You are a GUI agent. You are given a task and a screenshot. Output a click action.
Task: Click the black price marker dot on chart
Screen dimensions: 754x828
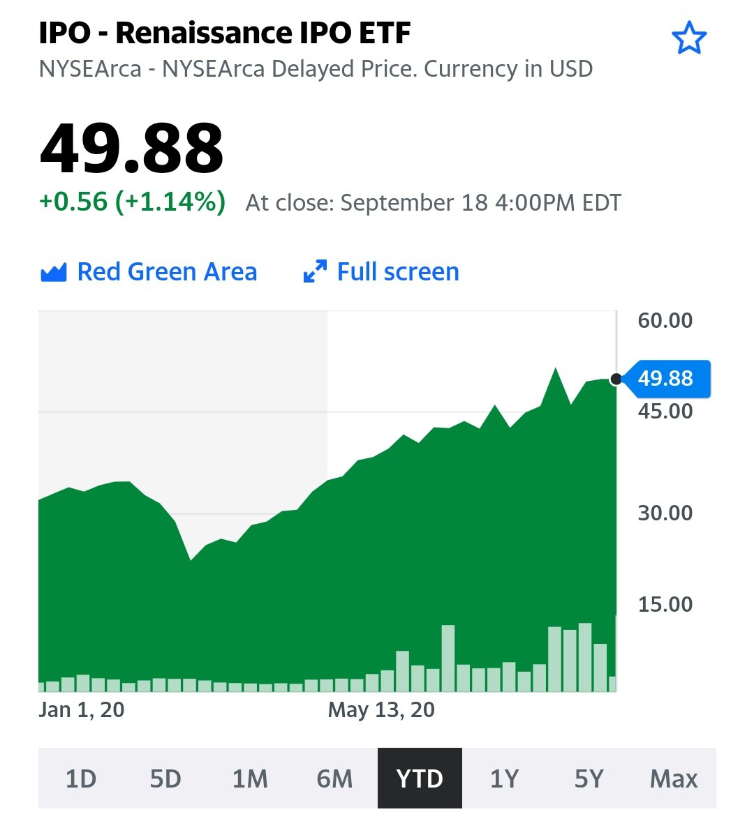coord(616,379)
